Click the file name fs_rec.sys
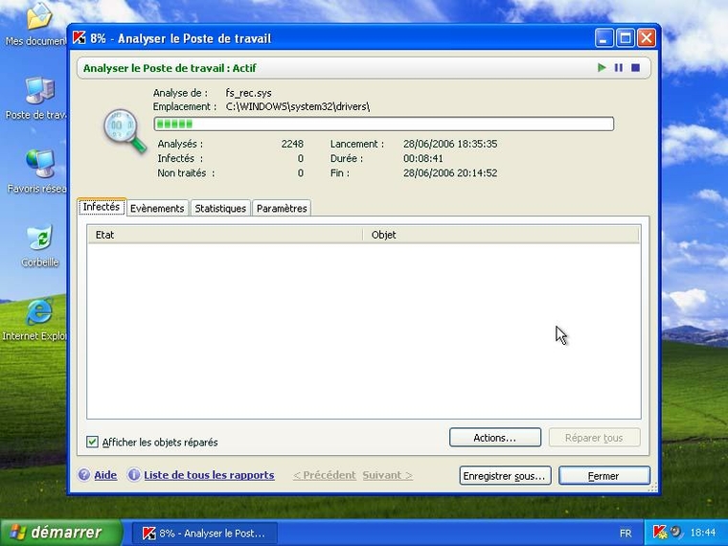This screenshot has height=546, width=728. [x=248, y=93]
